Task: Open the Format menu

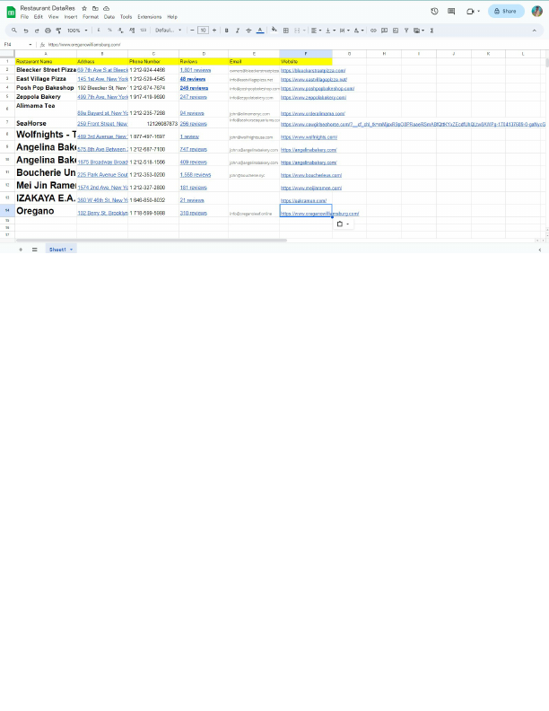Action: point(91,17)
